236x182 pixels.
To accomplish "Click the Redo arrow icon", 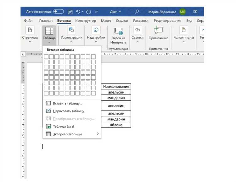I will point(88,12).
